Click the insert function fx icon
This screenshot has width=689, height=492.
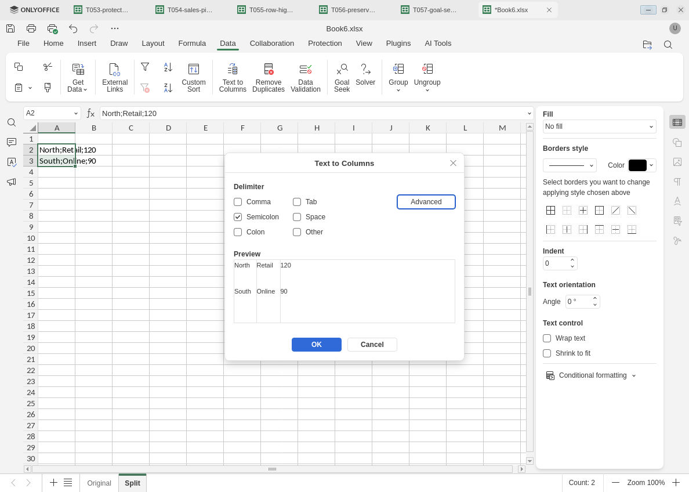90,114
